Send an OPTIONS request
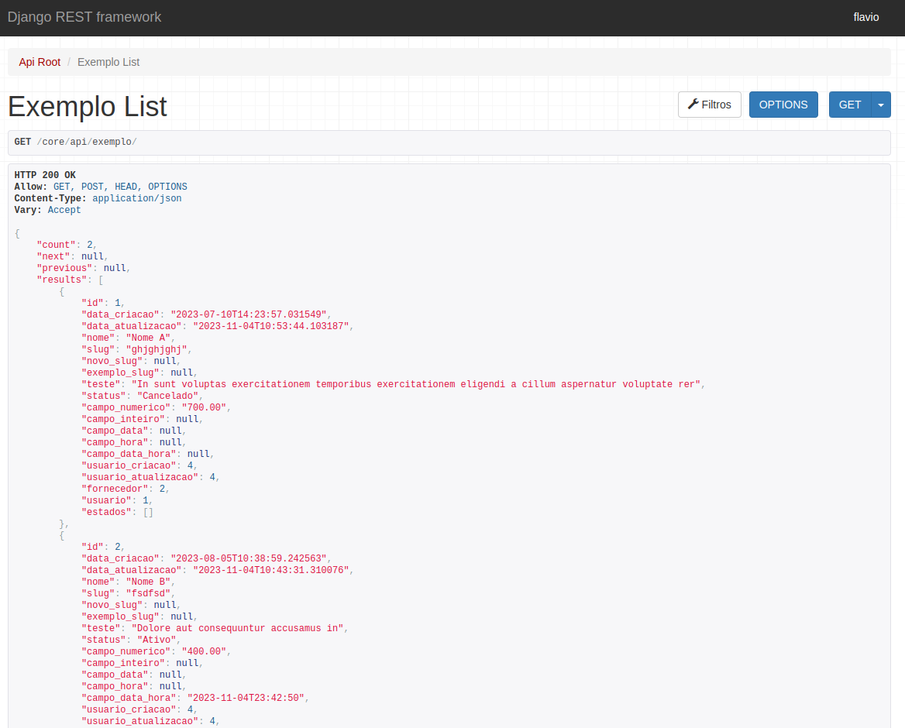The height and width of the screenshot is (728, 905). (x=783, y=105)
